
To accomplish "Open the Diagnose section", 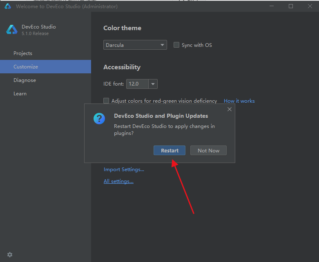I will tap(25, 80).
